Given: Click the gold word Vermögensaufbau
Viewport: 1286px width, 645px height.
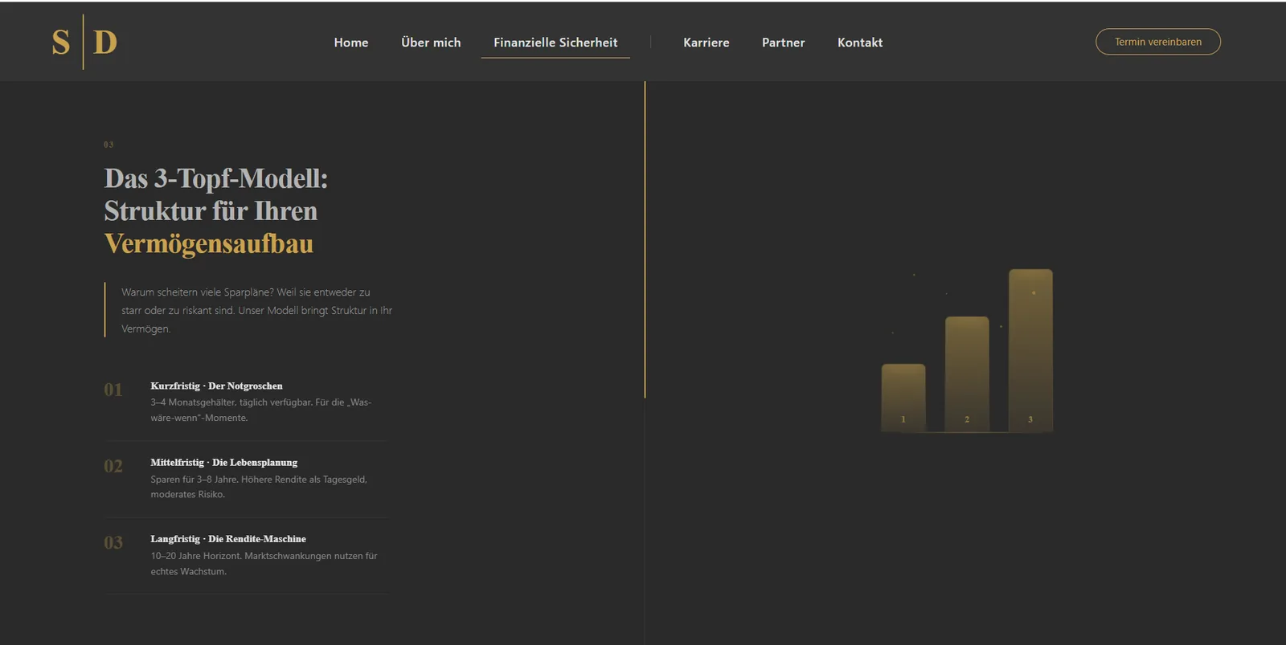Looking at the screenshot, I should [209, 243].
